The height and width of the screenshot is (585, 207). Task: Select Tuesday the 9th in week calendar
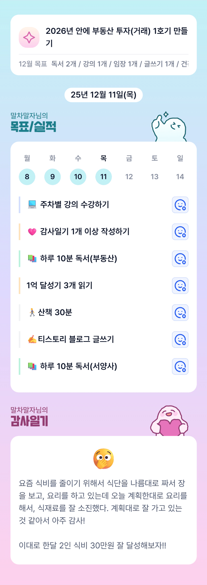pyautogui.click(x=53, y=177)
